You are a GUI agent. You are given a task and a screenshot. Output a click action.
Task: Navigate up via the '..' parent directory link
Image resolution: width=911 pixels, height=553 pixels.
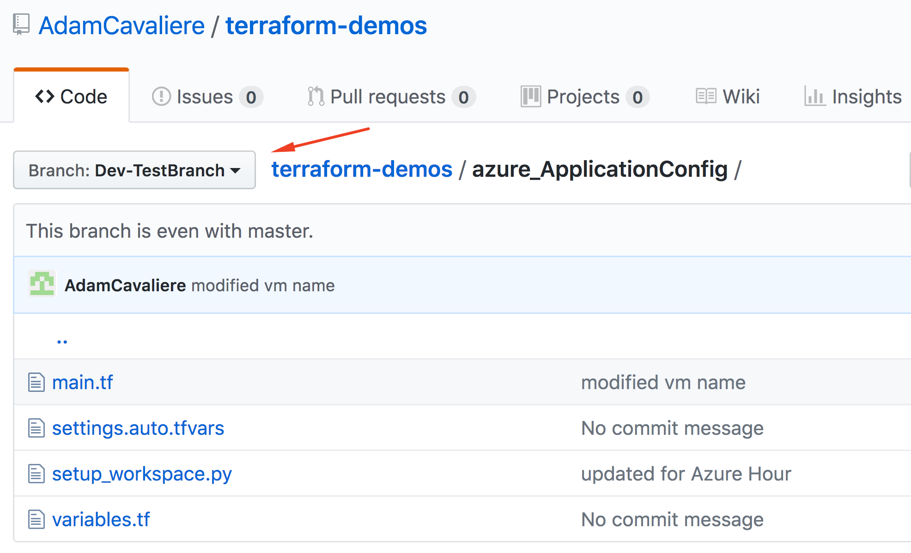62,341
